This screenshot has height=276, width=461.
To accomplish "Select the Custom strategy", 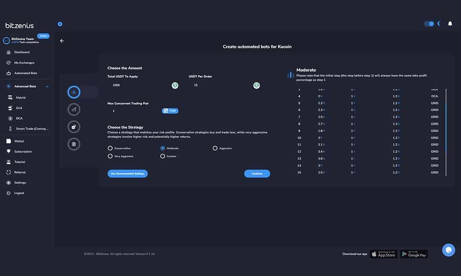I will (x=163, y=156).
